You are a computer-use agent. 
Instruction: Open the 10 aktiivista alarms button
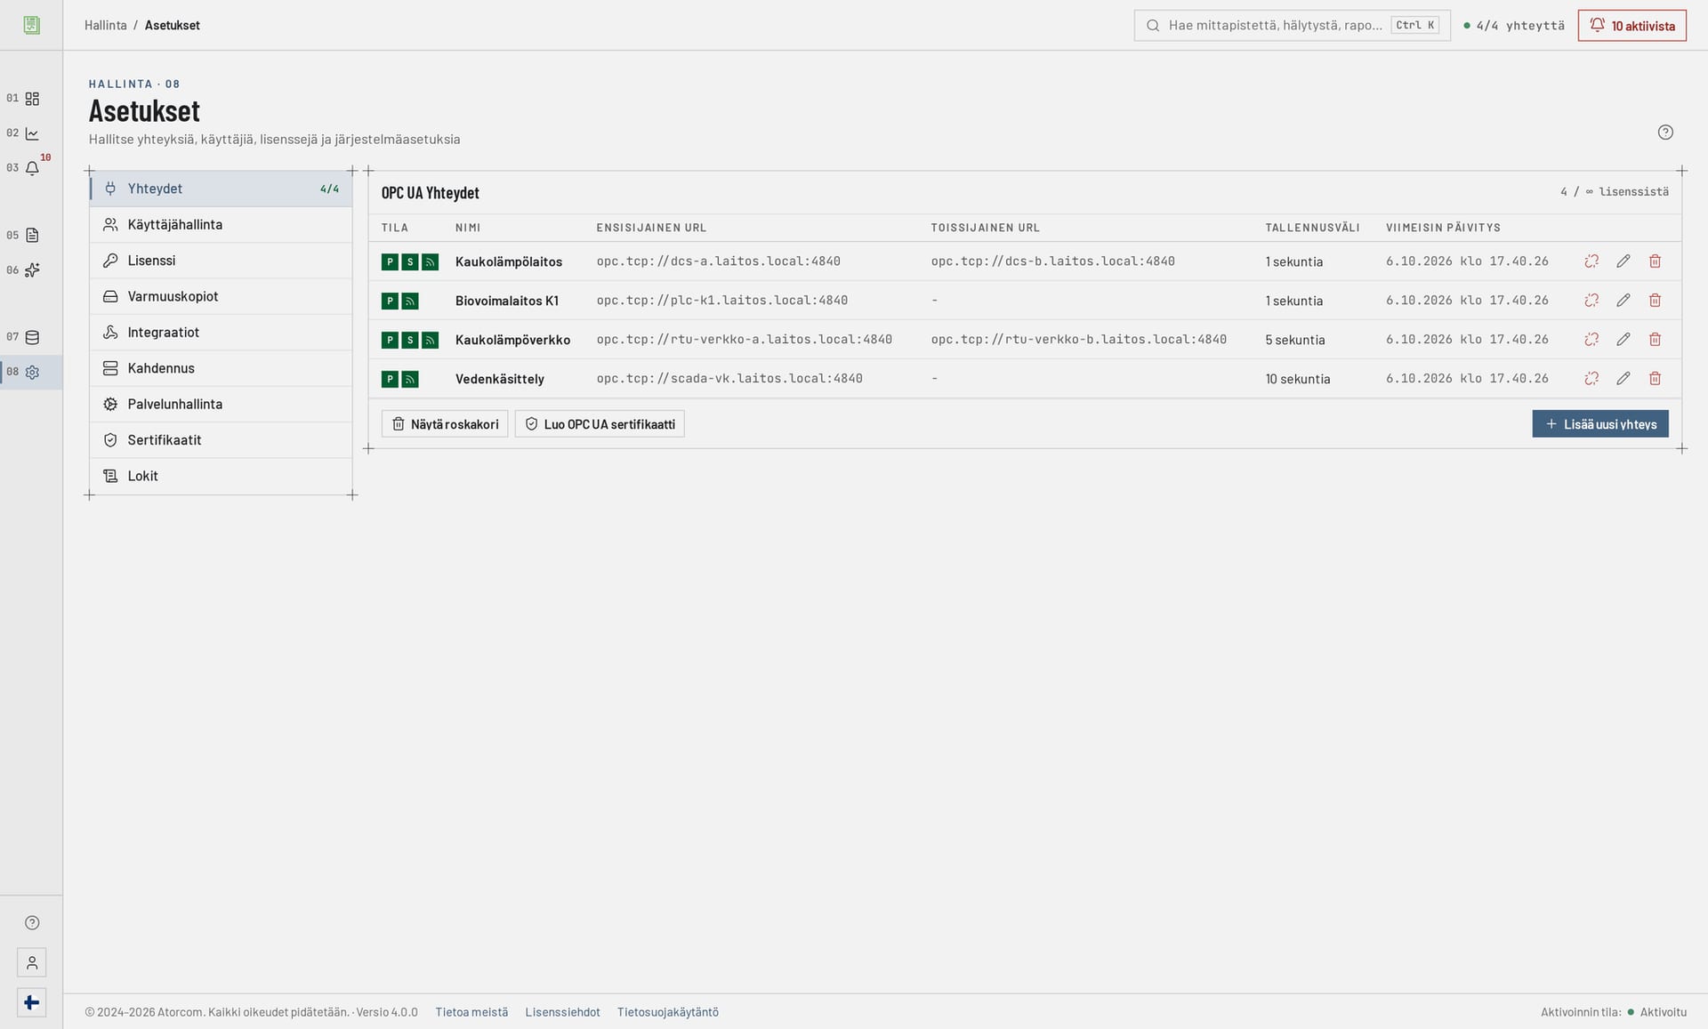1632,26
